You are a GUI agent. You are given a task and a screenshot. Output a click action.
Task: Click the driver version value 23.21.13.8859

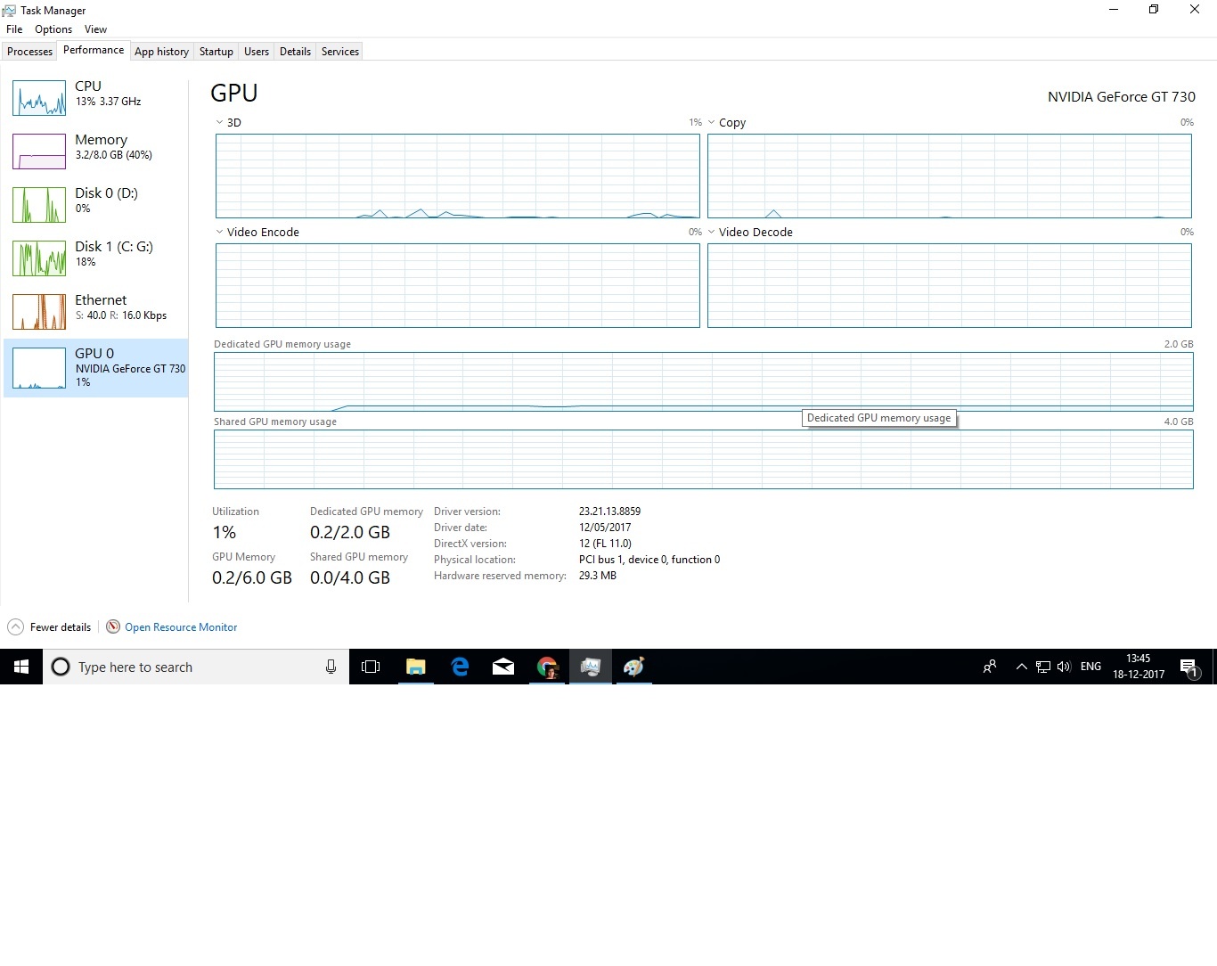click(x=609, y=512)
